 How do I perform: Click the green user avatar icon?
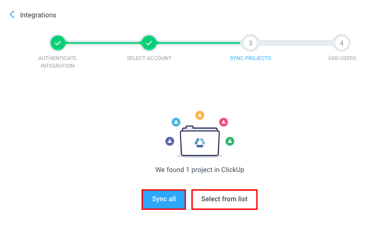[x=230, y=141]
